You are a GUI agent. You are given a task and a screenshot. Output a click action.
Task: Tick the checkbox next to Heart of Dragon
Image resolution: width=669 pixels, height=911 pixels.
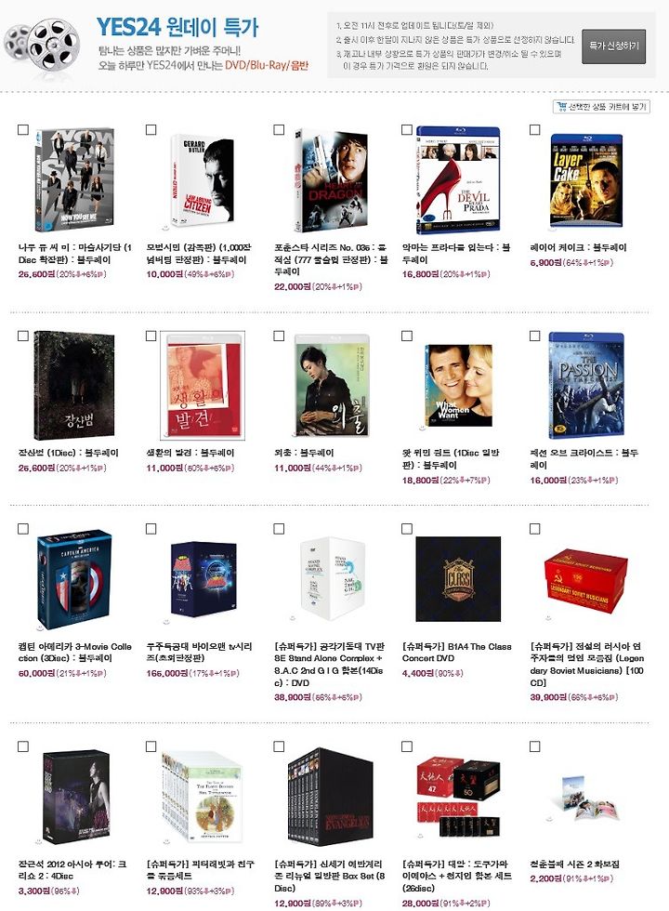pyautogui.click(x=279, y=129)
